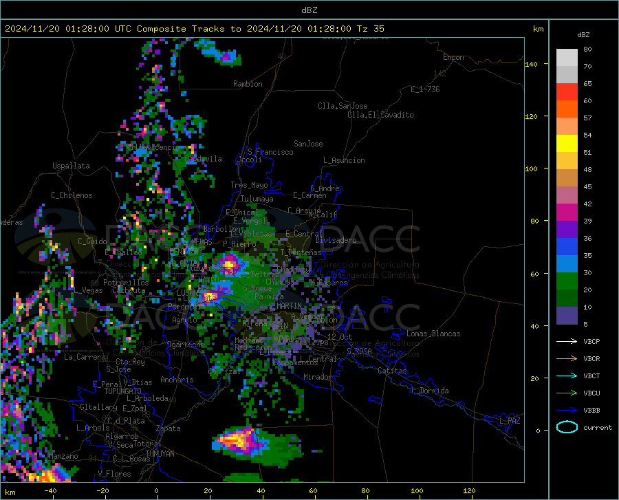619x500 pixels.
Task: Click the Gltallary map label
Action: click(x=98, y=407)
